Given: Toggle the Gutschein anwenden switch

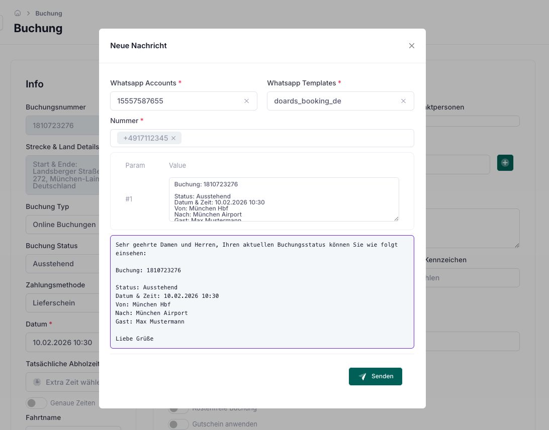Looking at the screenshot, I should 178,424.
